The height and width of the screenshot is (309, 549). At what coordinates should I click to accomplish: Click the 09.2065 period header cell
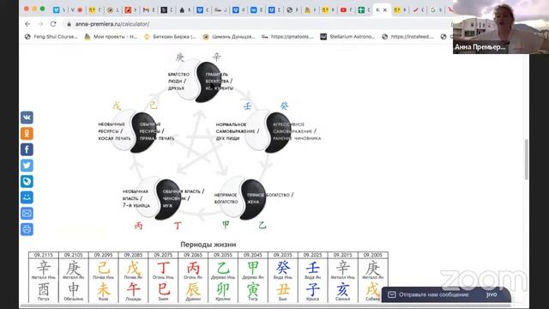(x=193, y=255)
